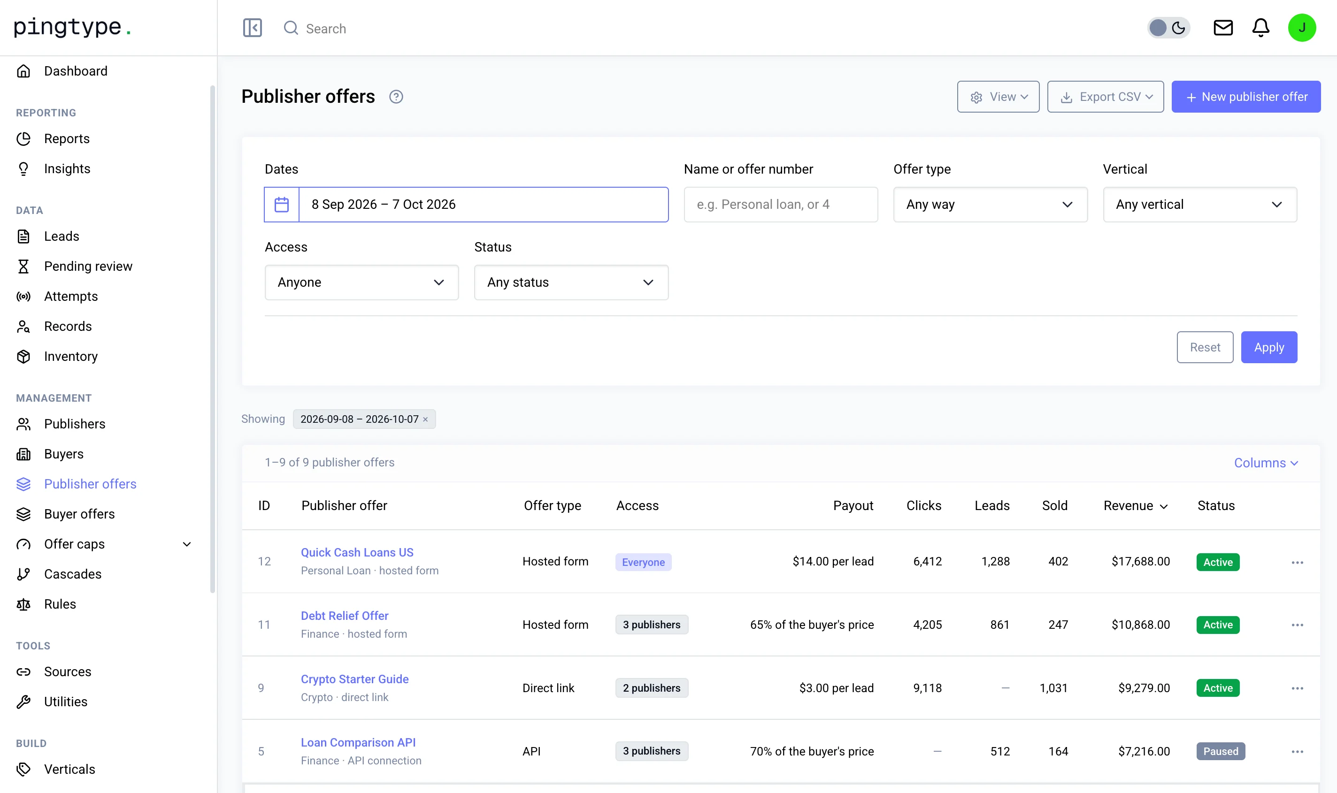Open the Quick Cash Loans US offer link
Viewport: 1337px width, 793px height.
[357, 553]
